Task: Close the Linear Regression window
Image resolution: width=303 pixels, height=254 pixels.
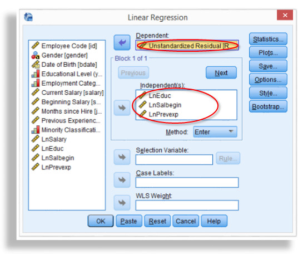Action: click(x=285, y=15)
